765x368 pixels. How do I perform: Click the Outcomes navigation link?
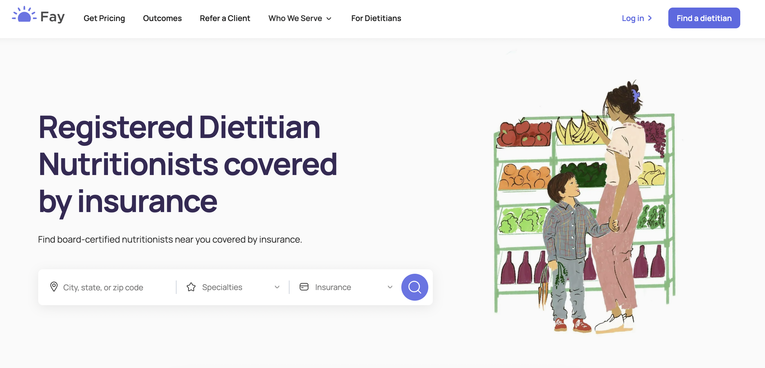162,18
